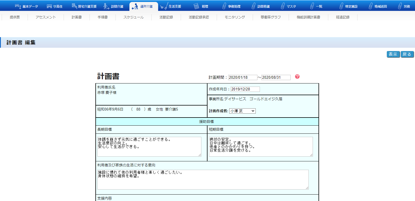The image size is (415, 201).
Task: Open the 機能訓練計画書 tab
Action: tap(308, 17)
